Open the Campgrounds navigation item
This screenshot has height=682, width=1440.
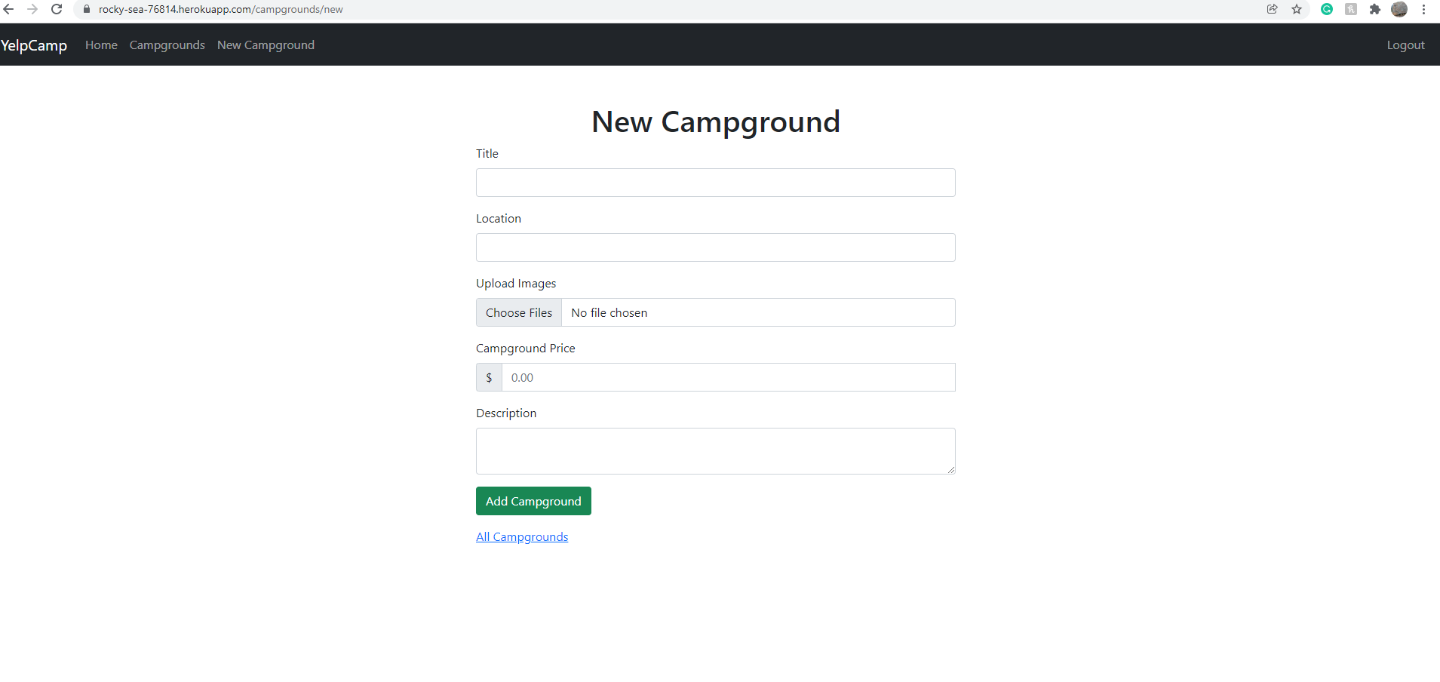tap(167, 45)
